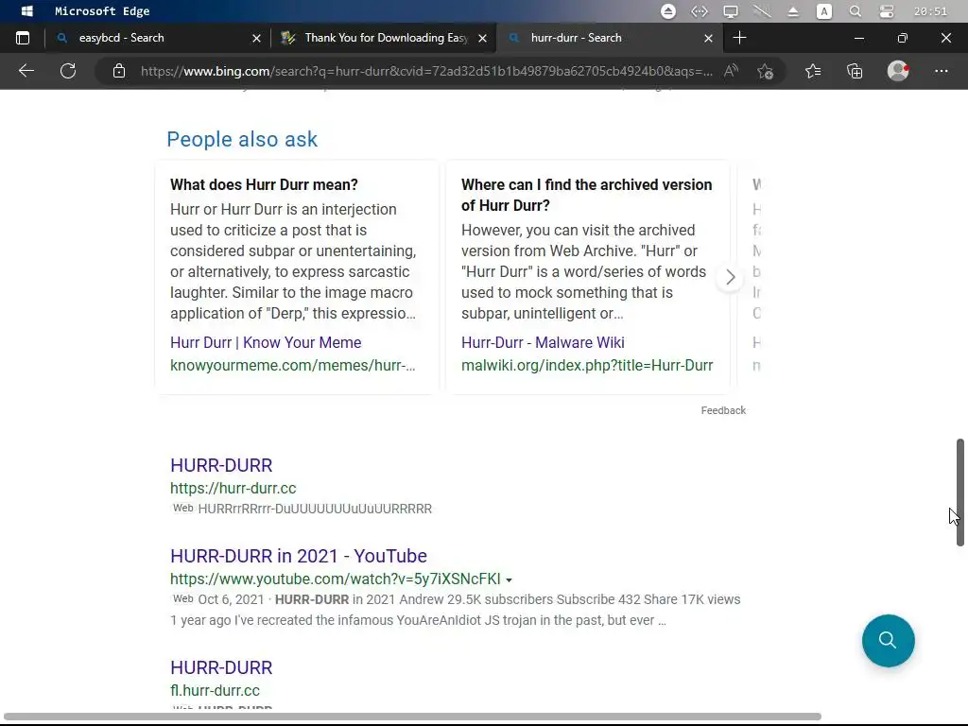Click the 20:51 clock in top bar
Viewport: 968px width, 726px height.
coord(930,11)
